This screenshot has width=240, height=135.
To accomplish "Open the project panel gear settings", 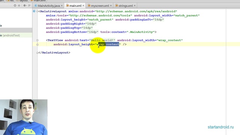I will (x=25, y=6).
